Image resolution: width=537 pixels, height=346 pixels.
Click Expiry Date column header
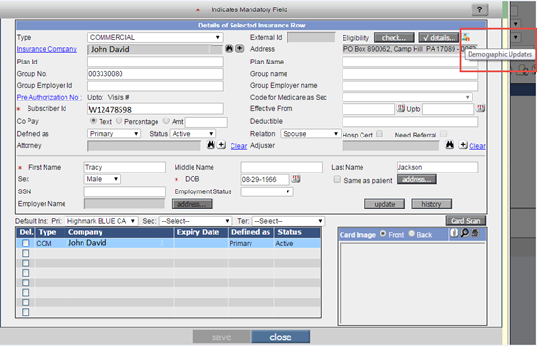(201, 232)
